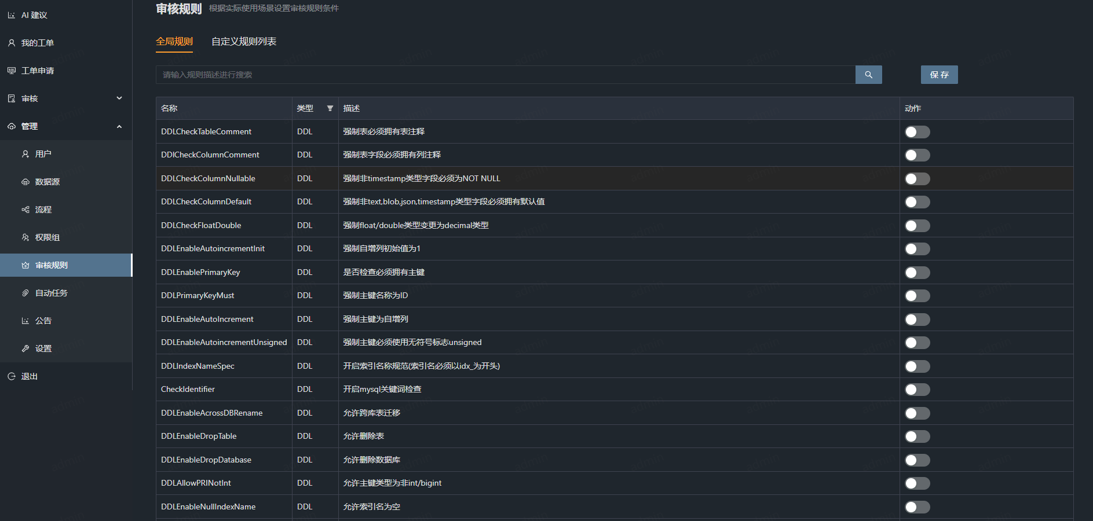Screen dimensions: 1093x521
Task: Turn on the DDLEnableDropTable switch
Action: [917, 436]
